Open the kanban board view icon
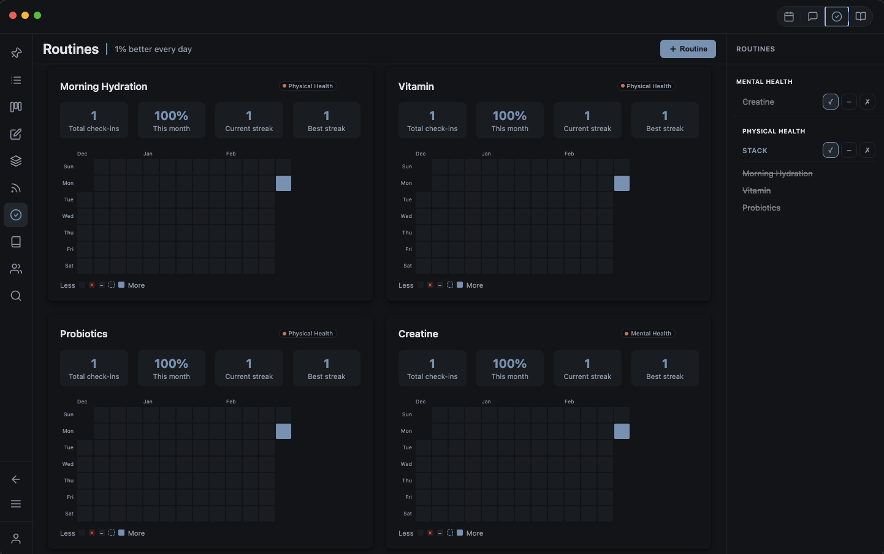The image size is (884, 554). 16,107
